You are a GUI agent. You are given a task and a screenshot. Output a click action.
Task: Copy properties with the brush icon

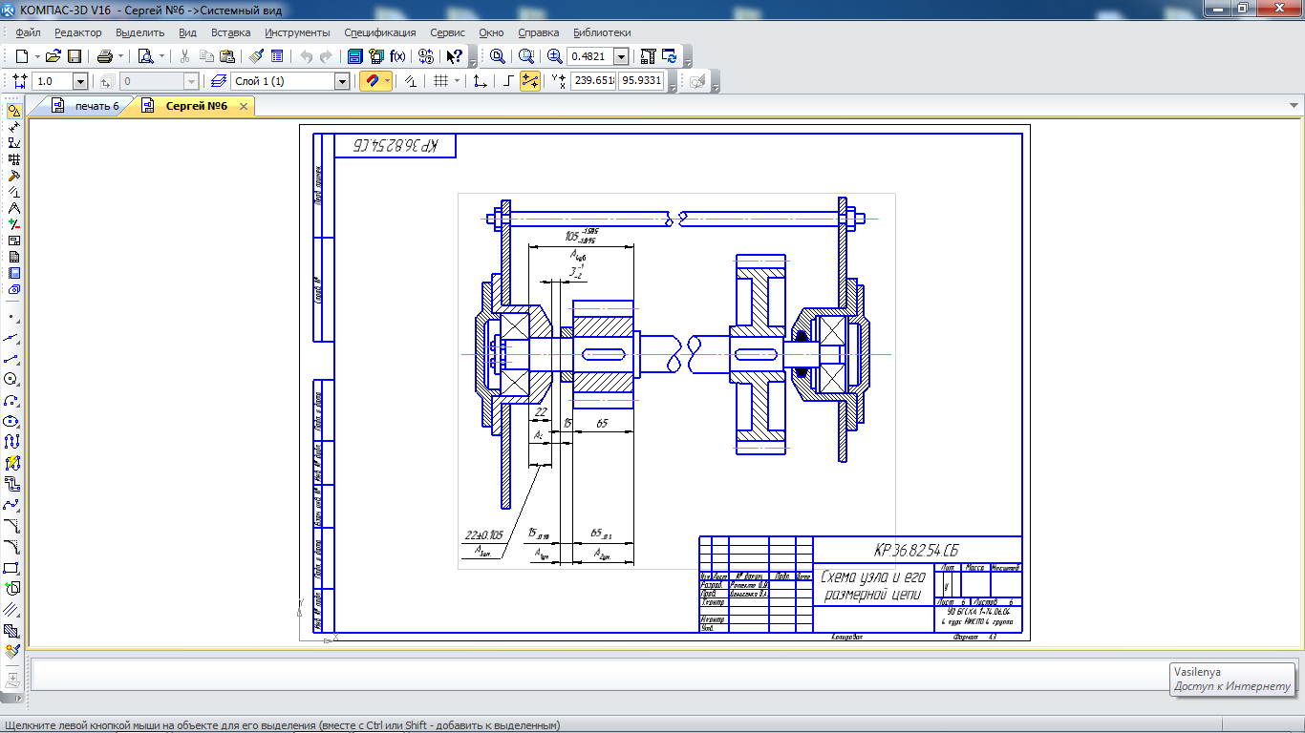pos(256,56)
